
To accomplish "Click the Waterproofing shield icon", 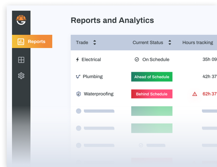I will (x=78, y=94).
